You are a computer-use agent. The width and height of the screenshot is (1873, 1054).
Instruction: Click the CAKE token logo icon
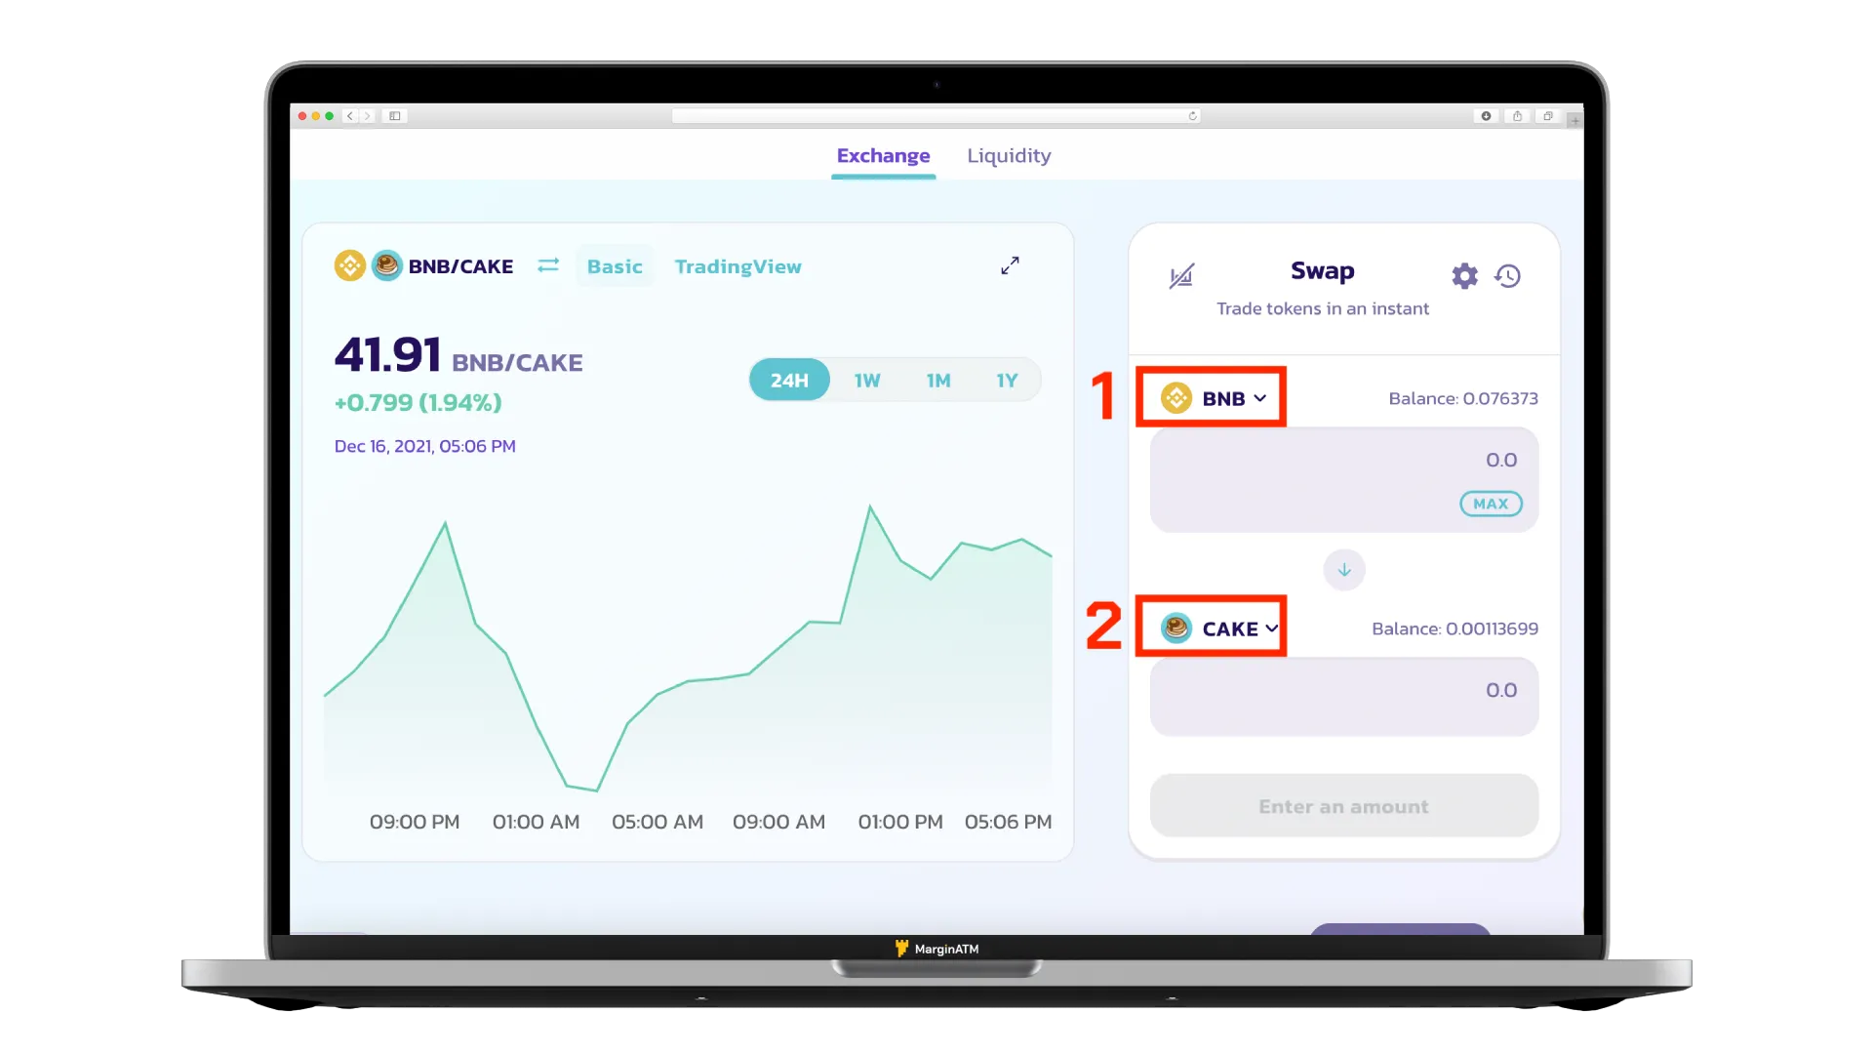coord(1174,628)
